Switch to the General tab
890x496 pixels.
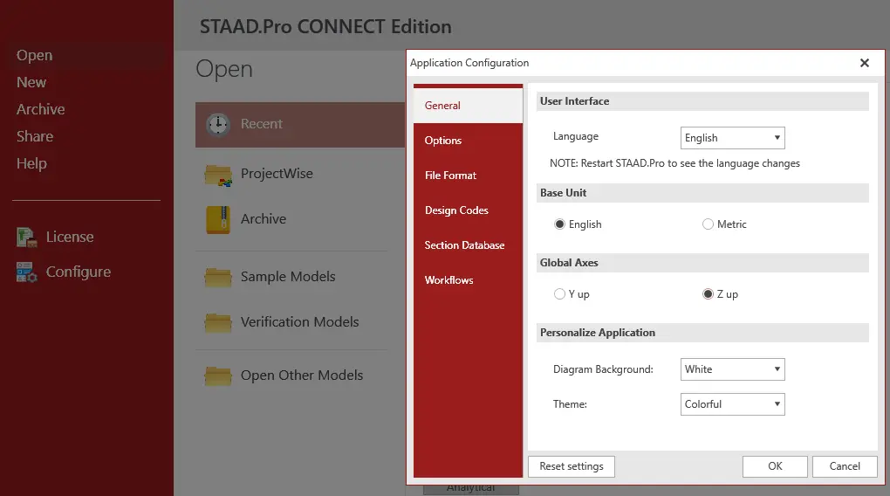468,105
